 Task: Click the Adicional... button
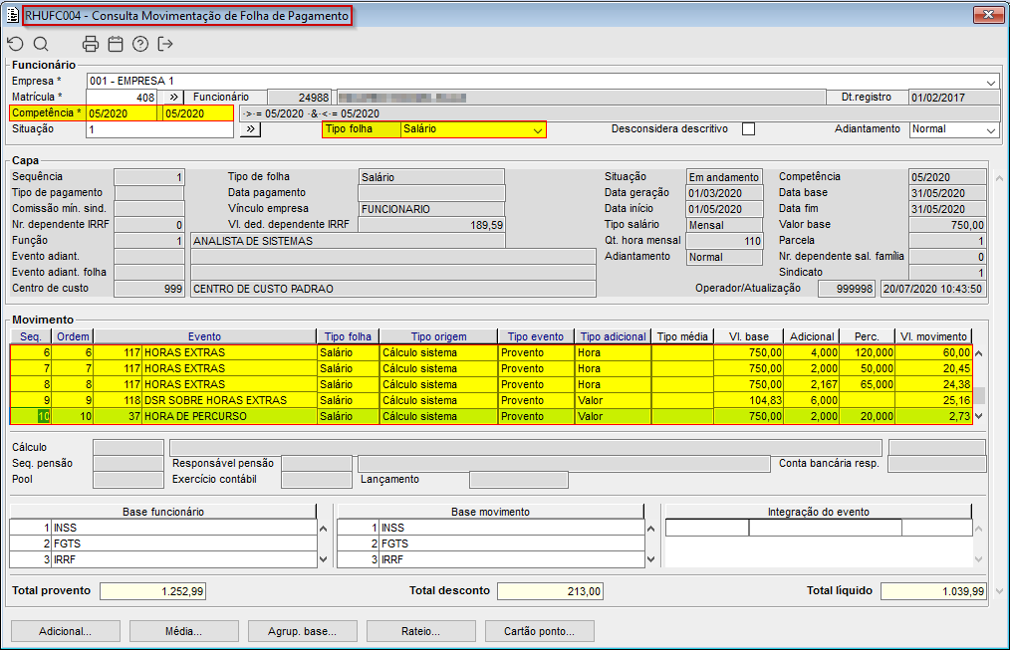[65, 631]
